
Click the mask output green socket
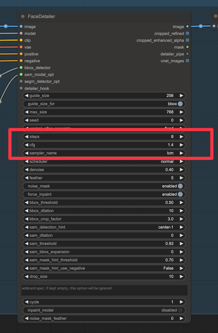coord(187,47)
